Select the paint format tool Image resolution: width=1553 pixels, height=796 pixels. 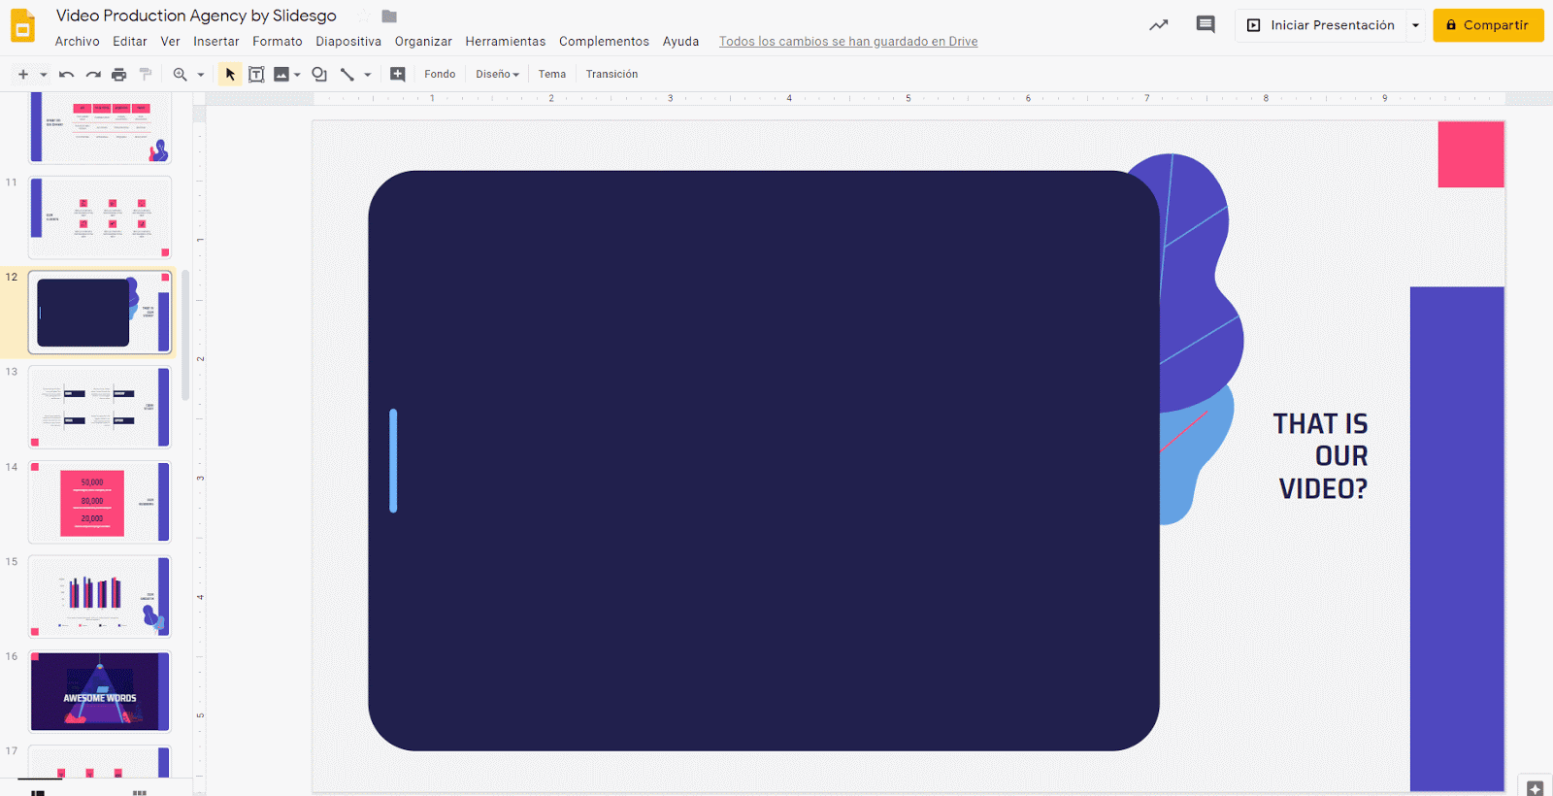pos(146,74)
